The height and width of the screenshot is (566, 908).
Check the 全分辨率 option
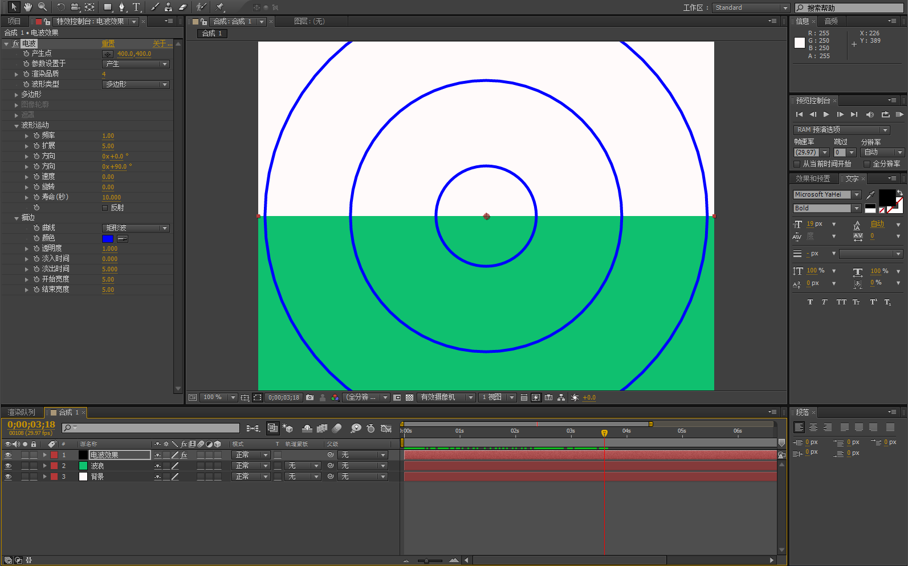867,164
